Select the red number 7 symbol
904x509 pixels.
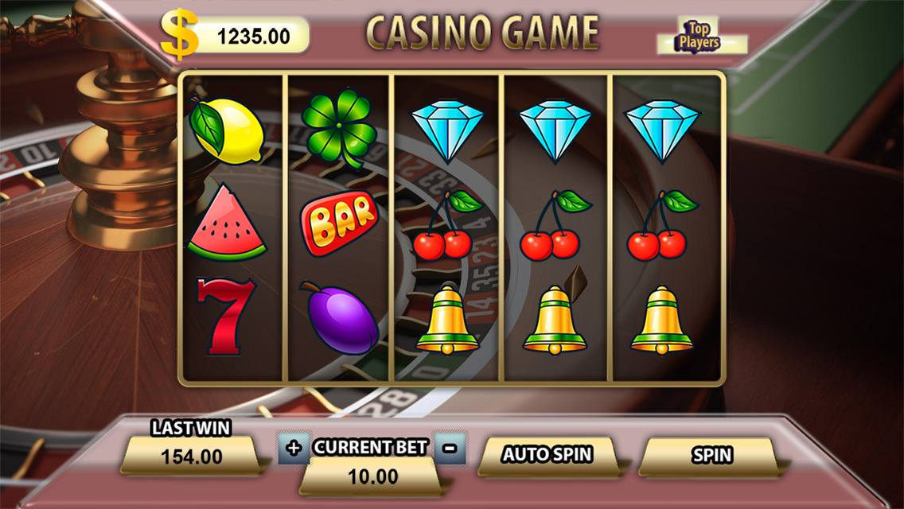226,316
